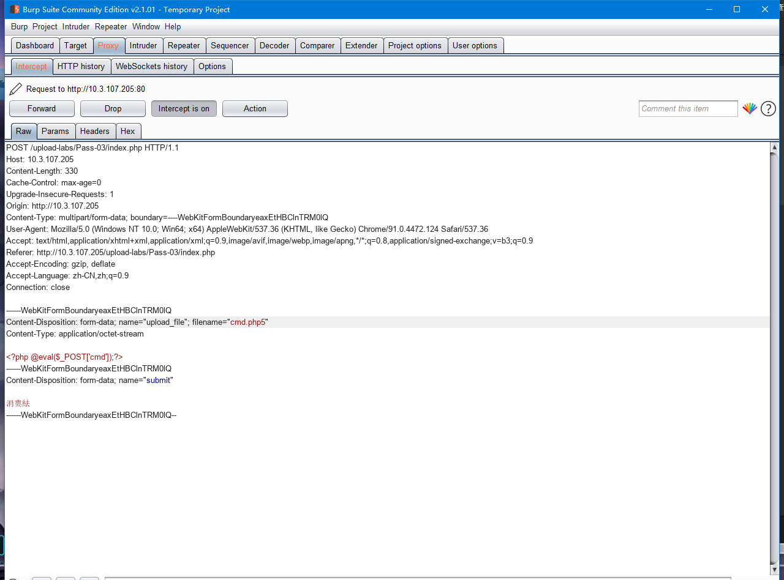Click the Accept: text/html header line
Screen dimensions: 784x580
click(x=269, y=240)
